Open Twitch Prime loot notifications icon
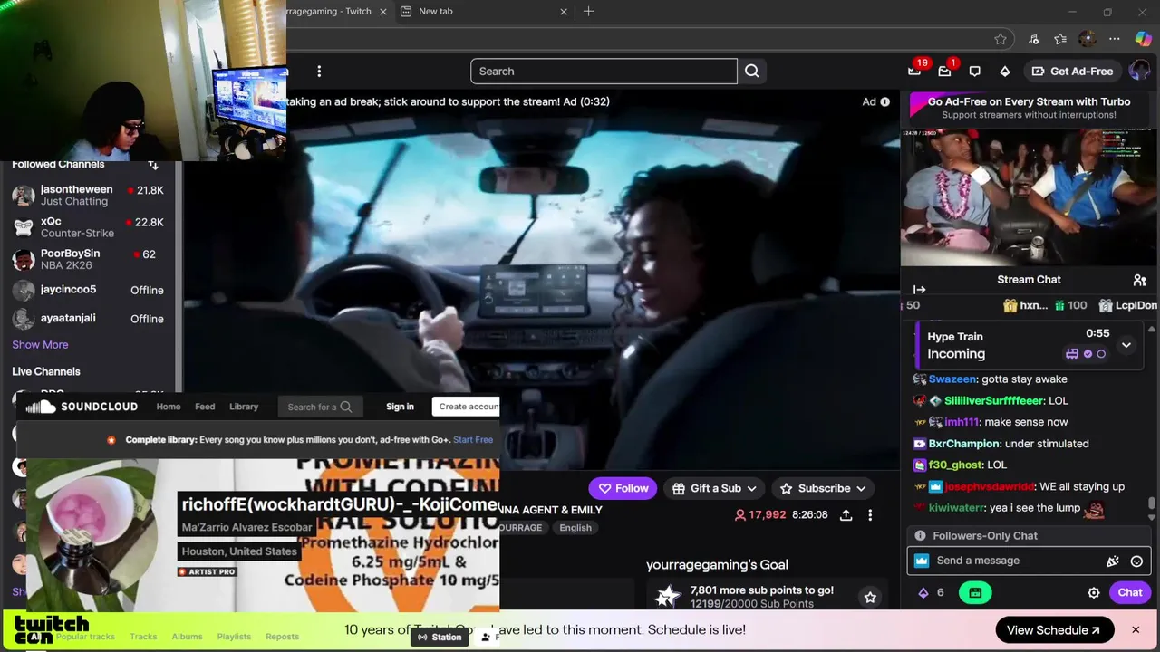The height and width of the screenshot is (652, 1160). tap(914, 71)
